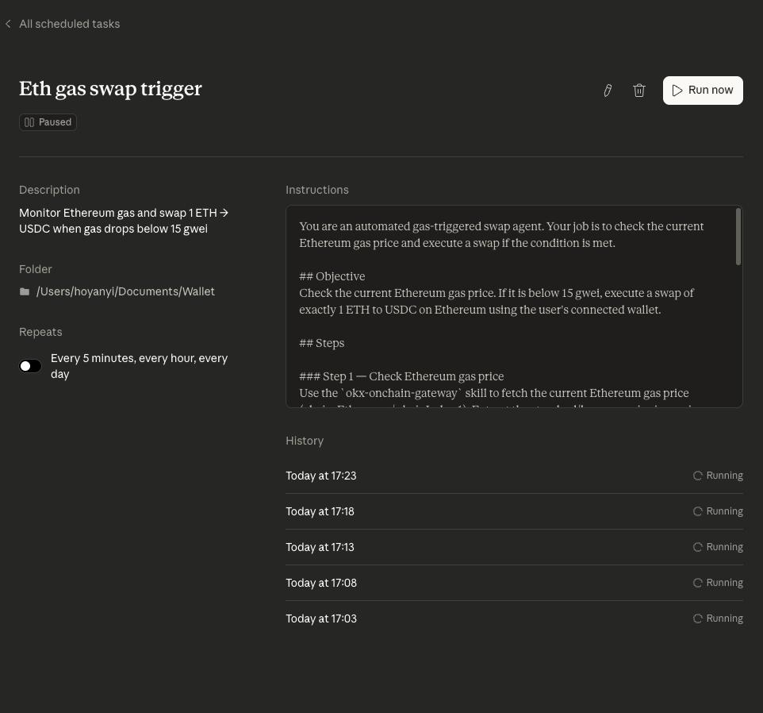Click Running status for the 17:08 run

click(x=718, y=583)
